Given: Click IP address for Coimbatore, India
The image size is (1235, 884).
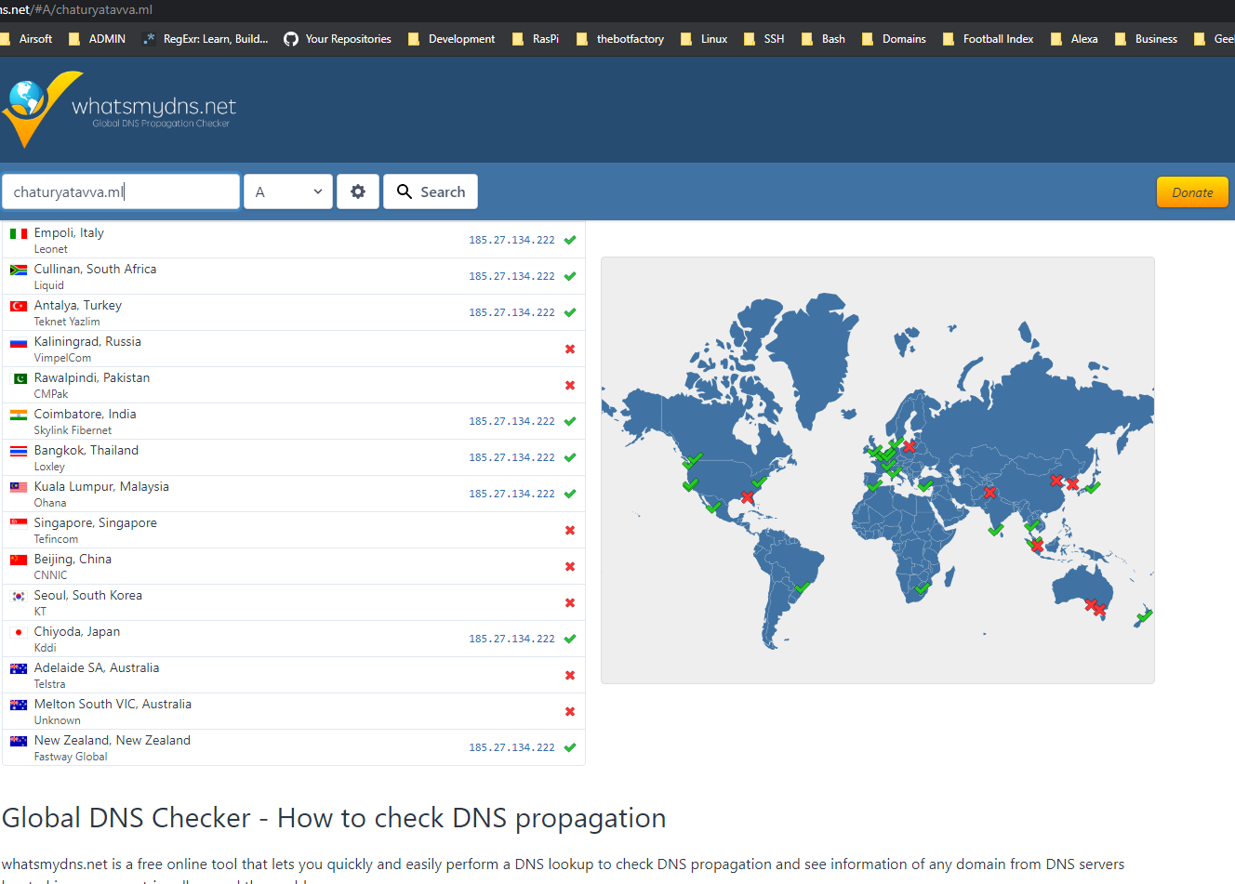Looking at the screenshot, I should tap(511, 422).
